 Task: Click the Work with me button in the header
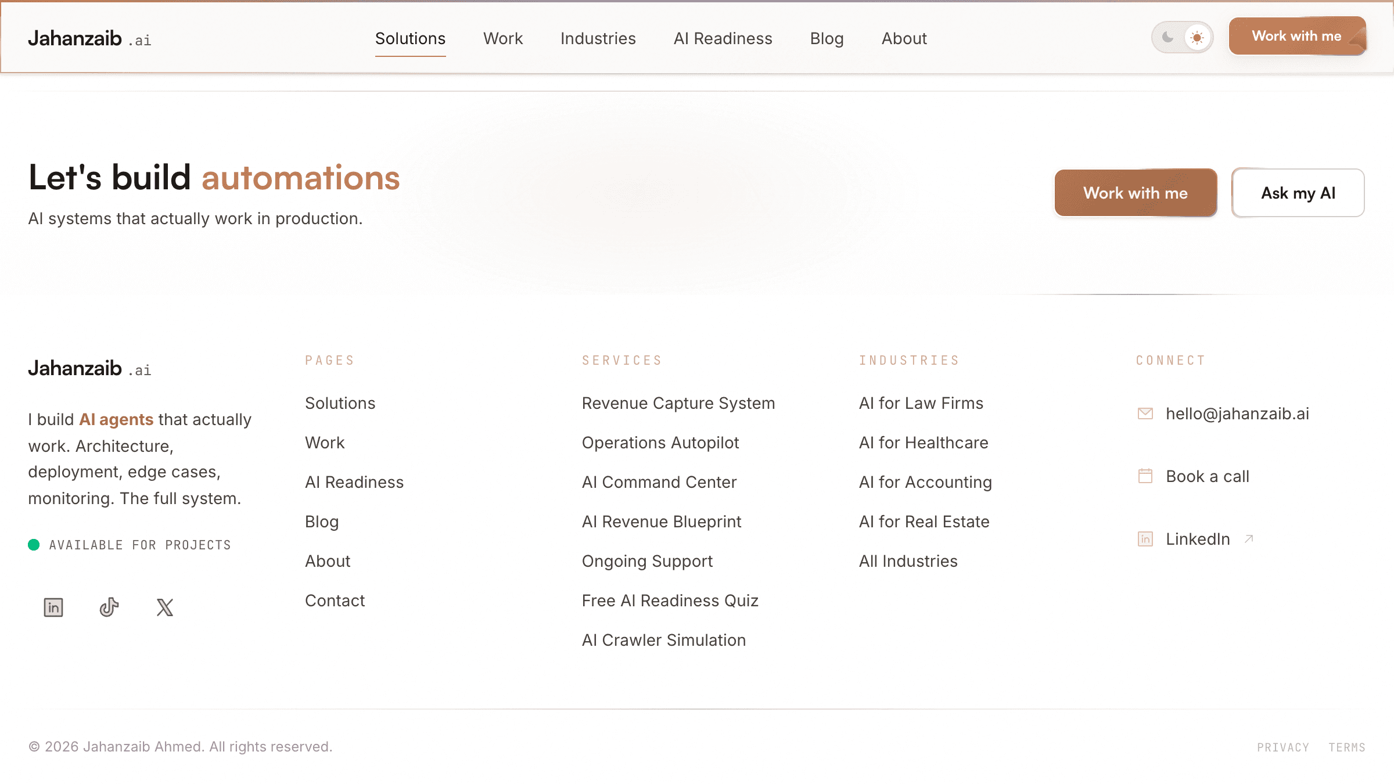1297,35
